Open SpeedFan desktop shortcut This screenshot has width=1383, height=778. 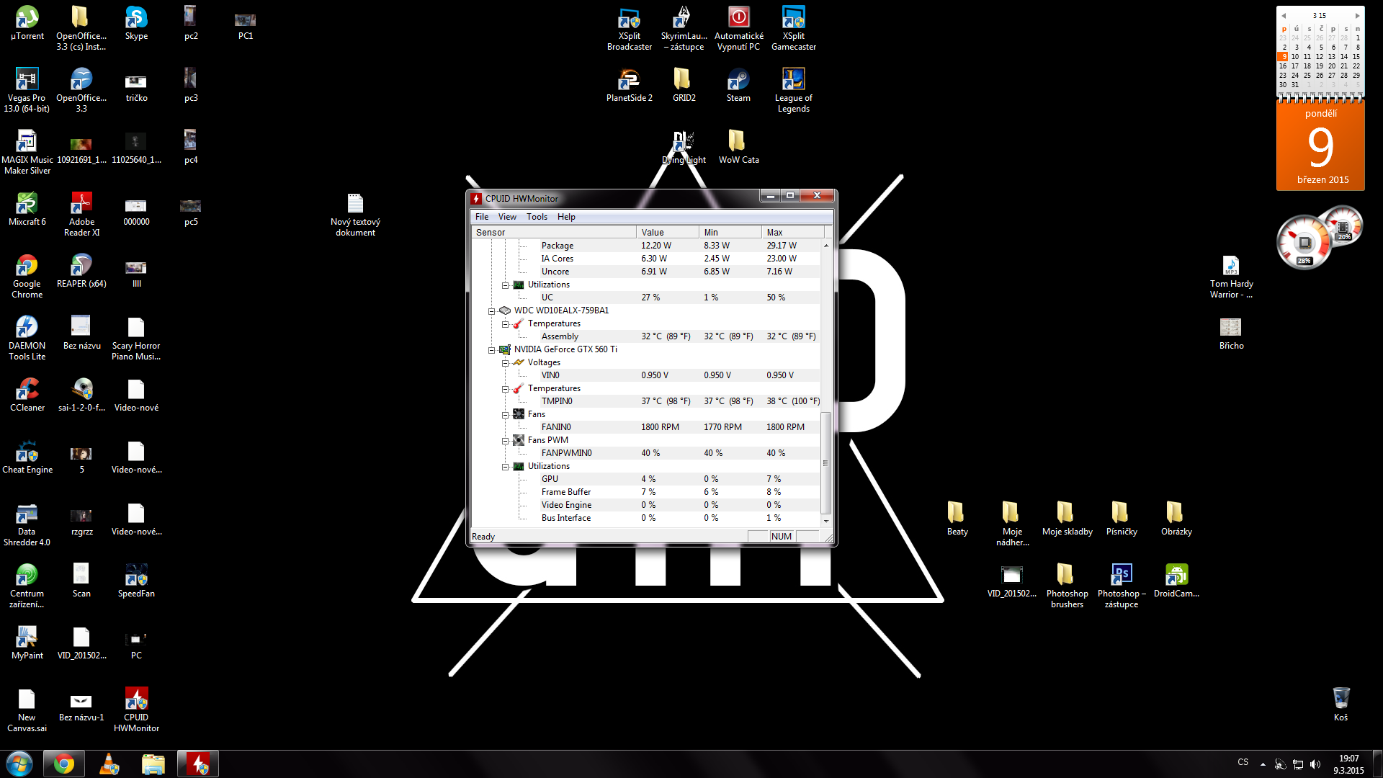click(136, 581)
